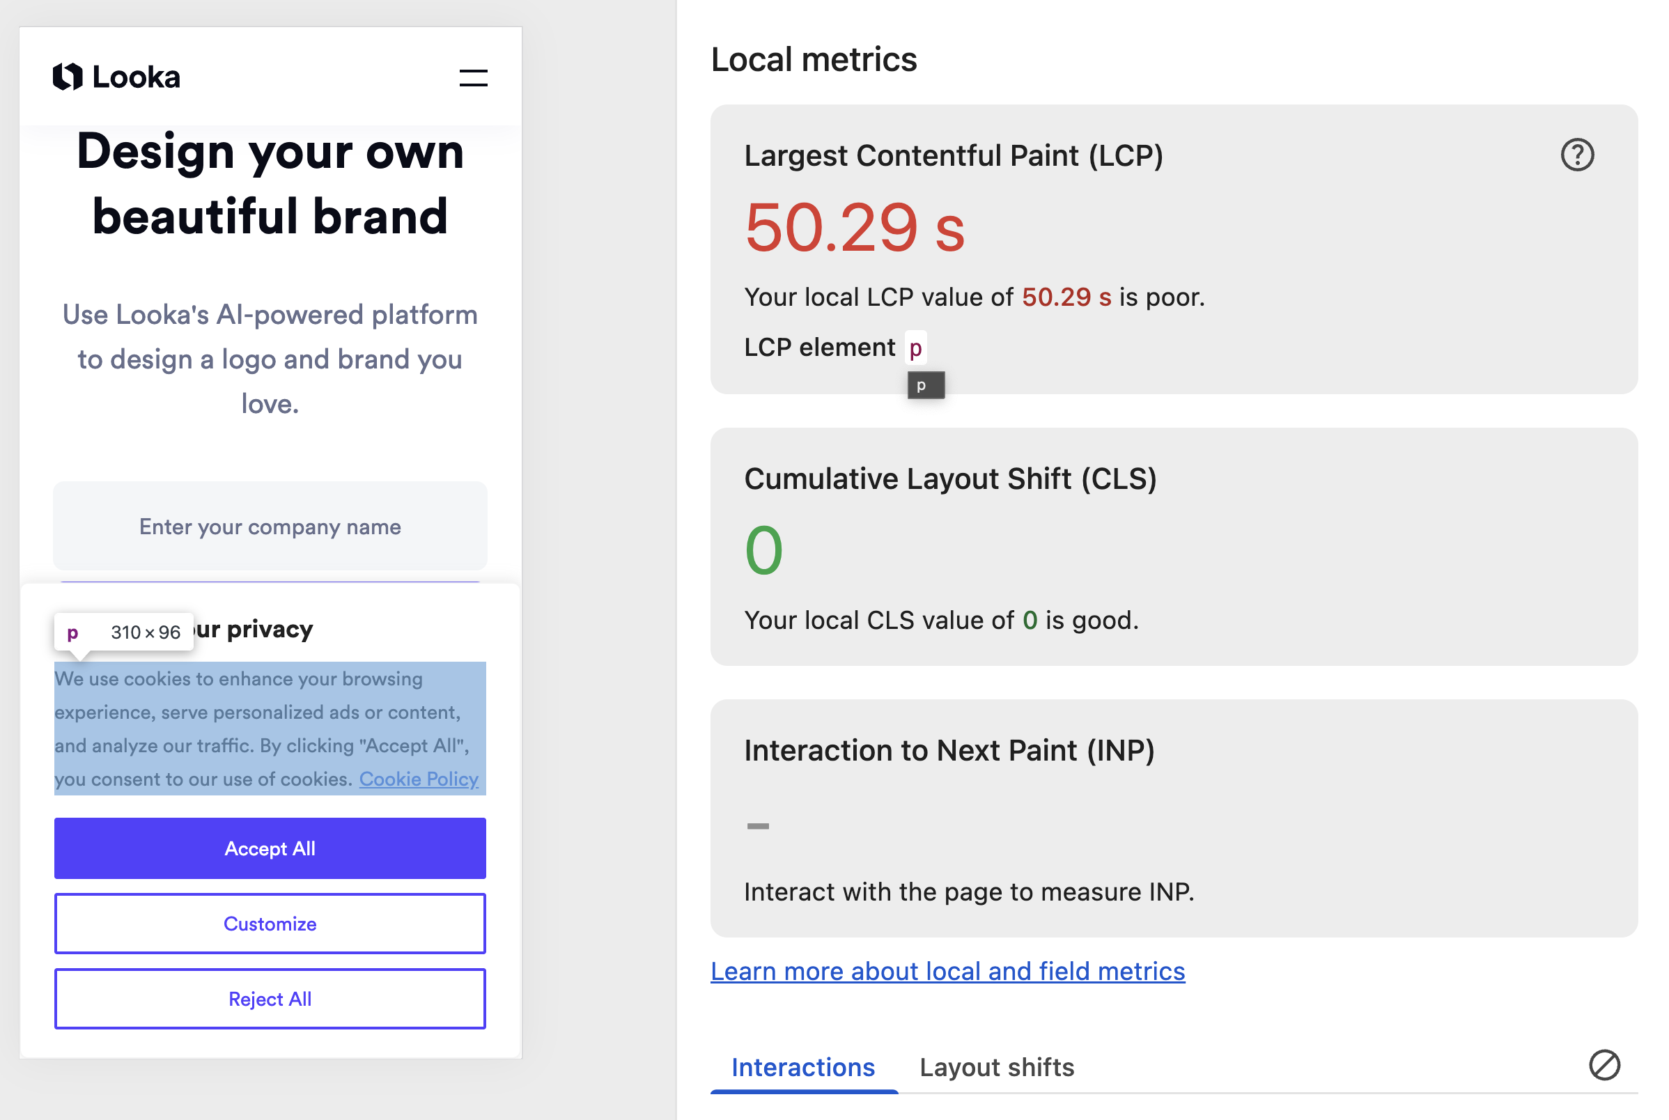
Task: Click the clear log circle-slash icon
Action: coord(1604,1065)
